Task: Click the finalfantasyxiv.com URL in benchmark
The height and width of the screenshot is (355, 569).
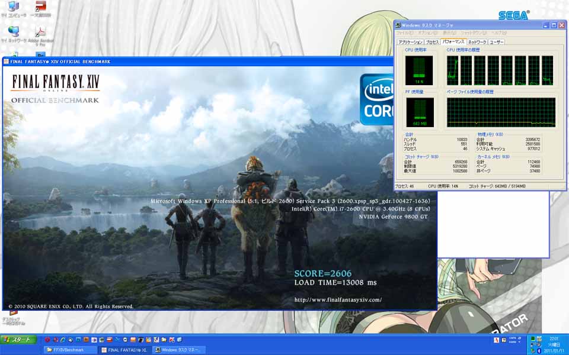Action: pyautogui.click(x=338, y=299)
